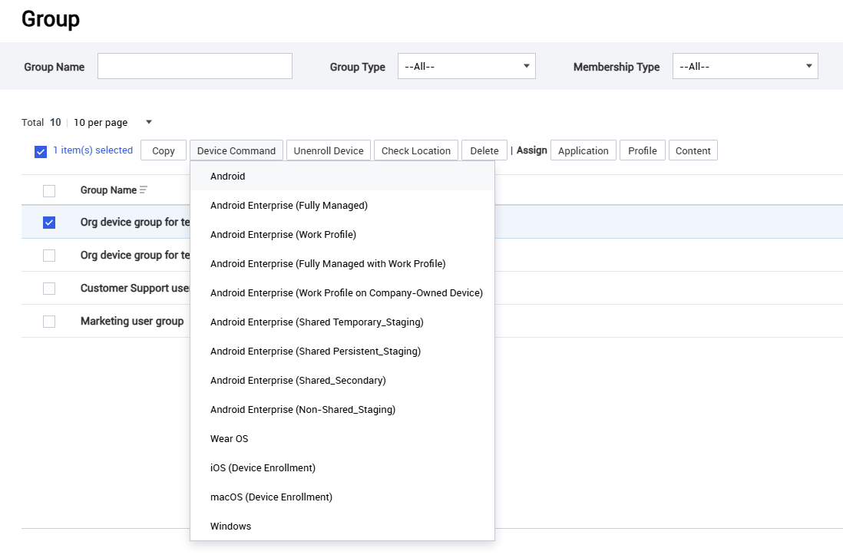This screenshot has height=558, width=843.
Task: Open the Profile assignment button
Action: 642,150
